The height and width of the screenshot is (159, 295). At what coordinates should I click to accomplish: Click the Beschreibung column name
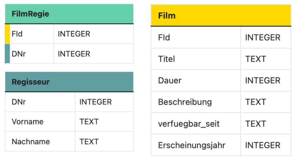(x=185, y=102)
